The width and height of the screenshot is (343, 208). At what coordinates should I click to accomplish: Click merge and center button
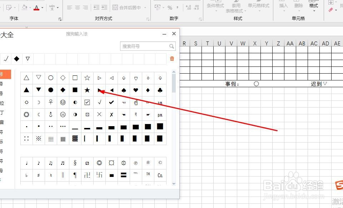pyautogui.click(x=126, y=8)
